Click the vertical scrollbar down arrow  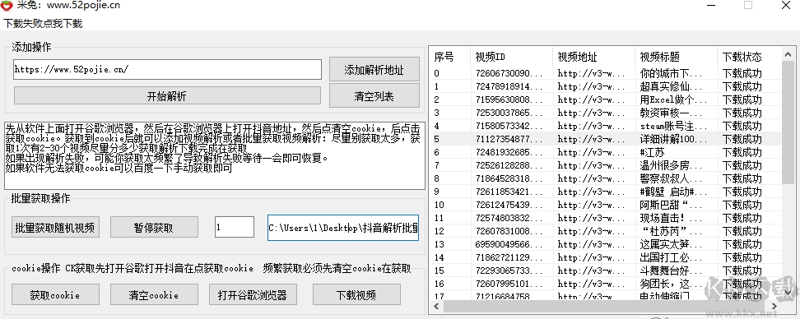point(788,292)
